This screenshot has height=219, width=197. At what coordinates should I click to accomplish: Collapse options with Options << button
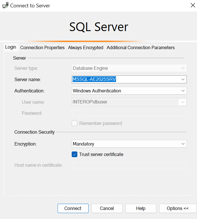click(x=178, y=208)
